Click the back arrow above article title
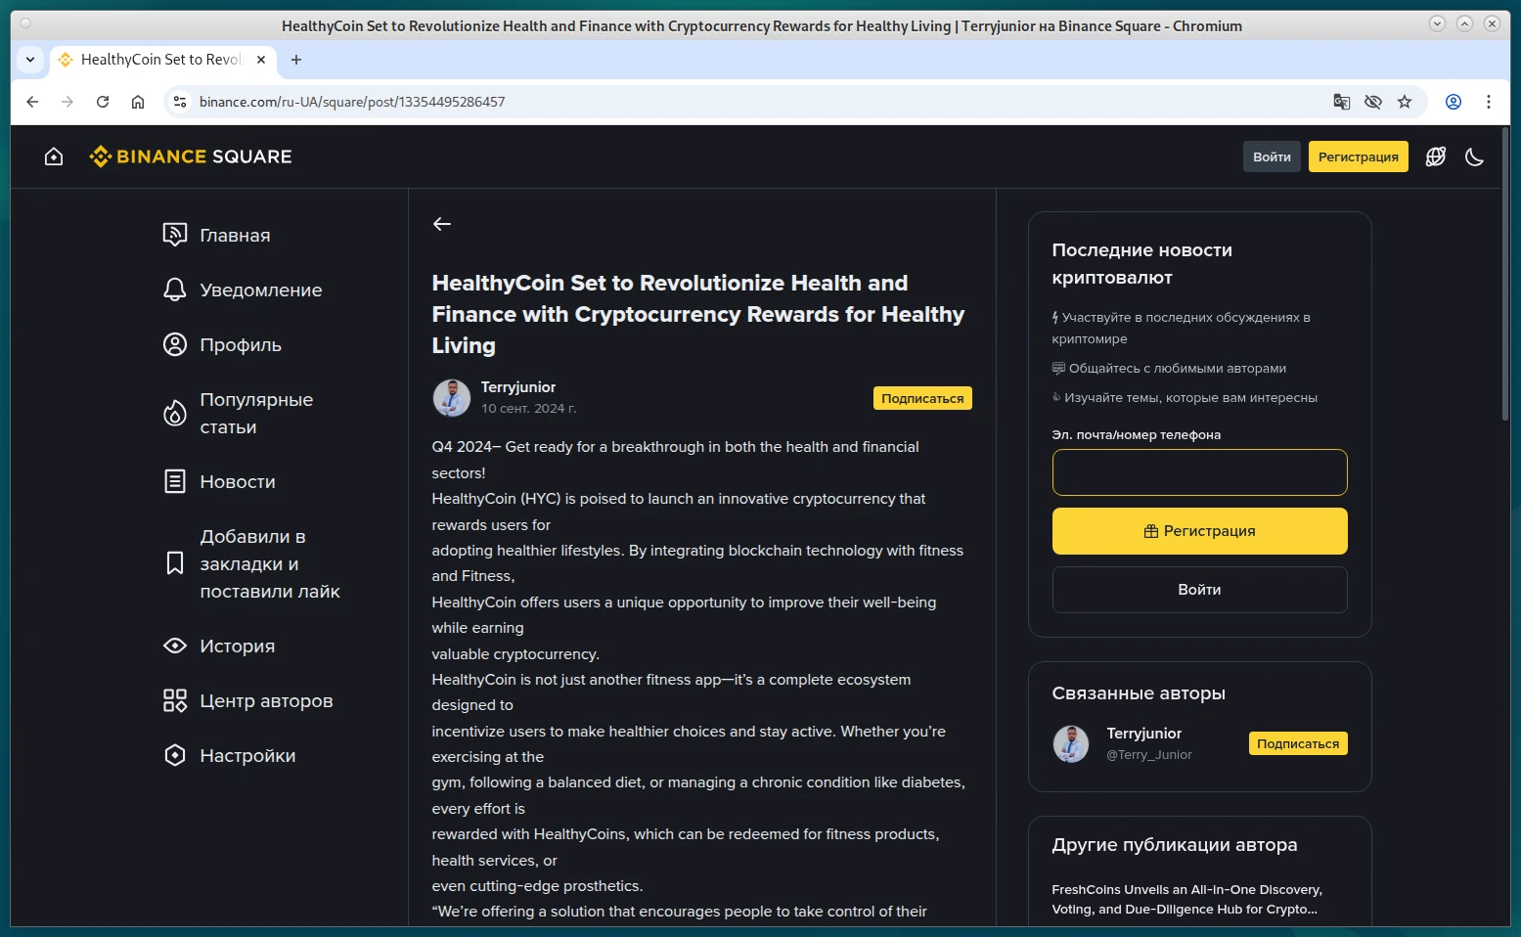 (442, 224)
